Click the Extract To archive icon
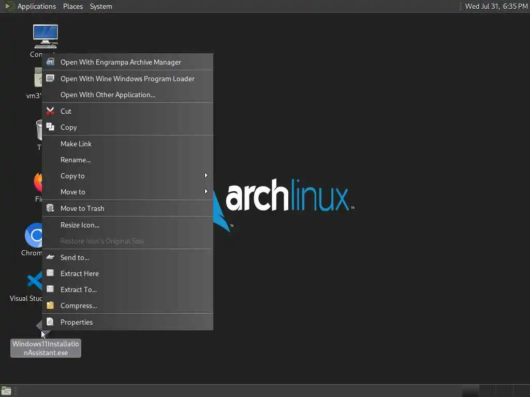This screenshot has width=530, height=397. tap(50, 289)
